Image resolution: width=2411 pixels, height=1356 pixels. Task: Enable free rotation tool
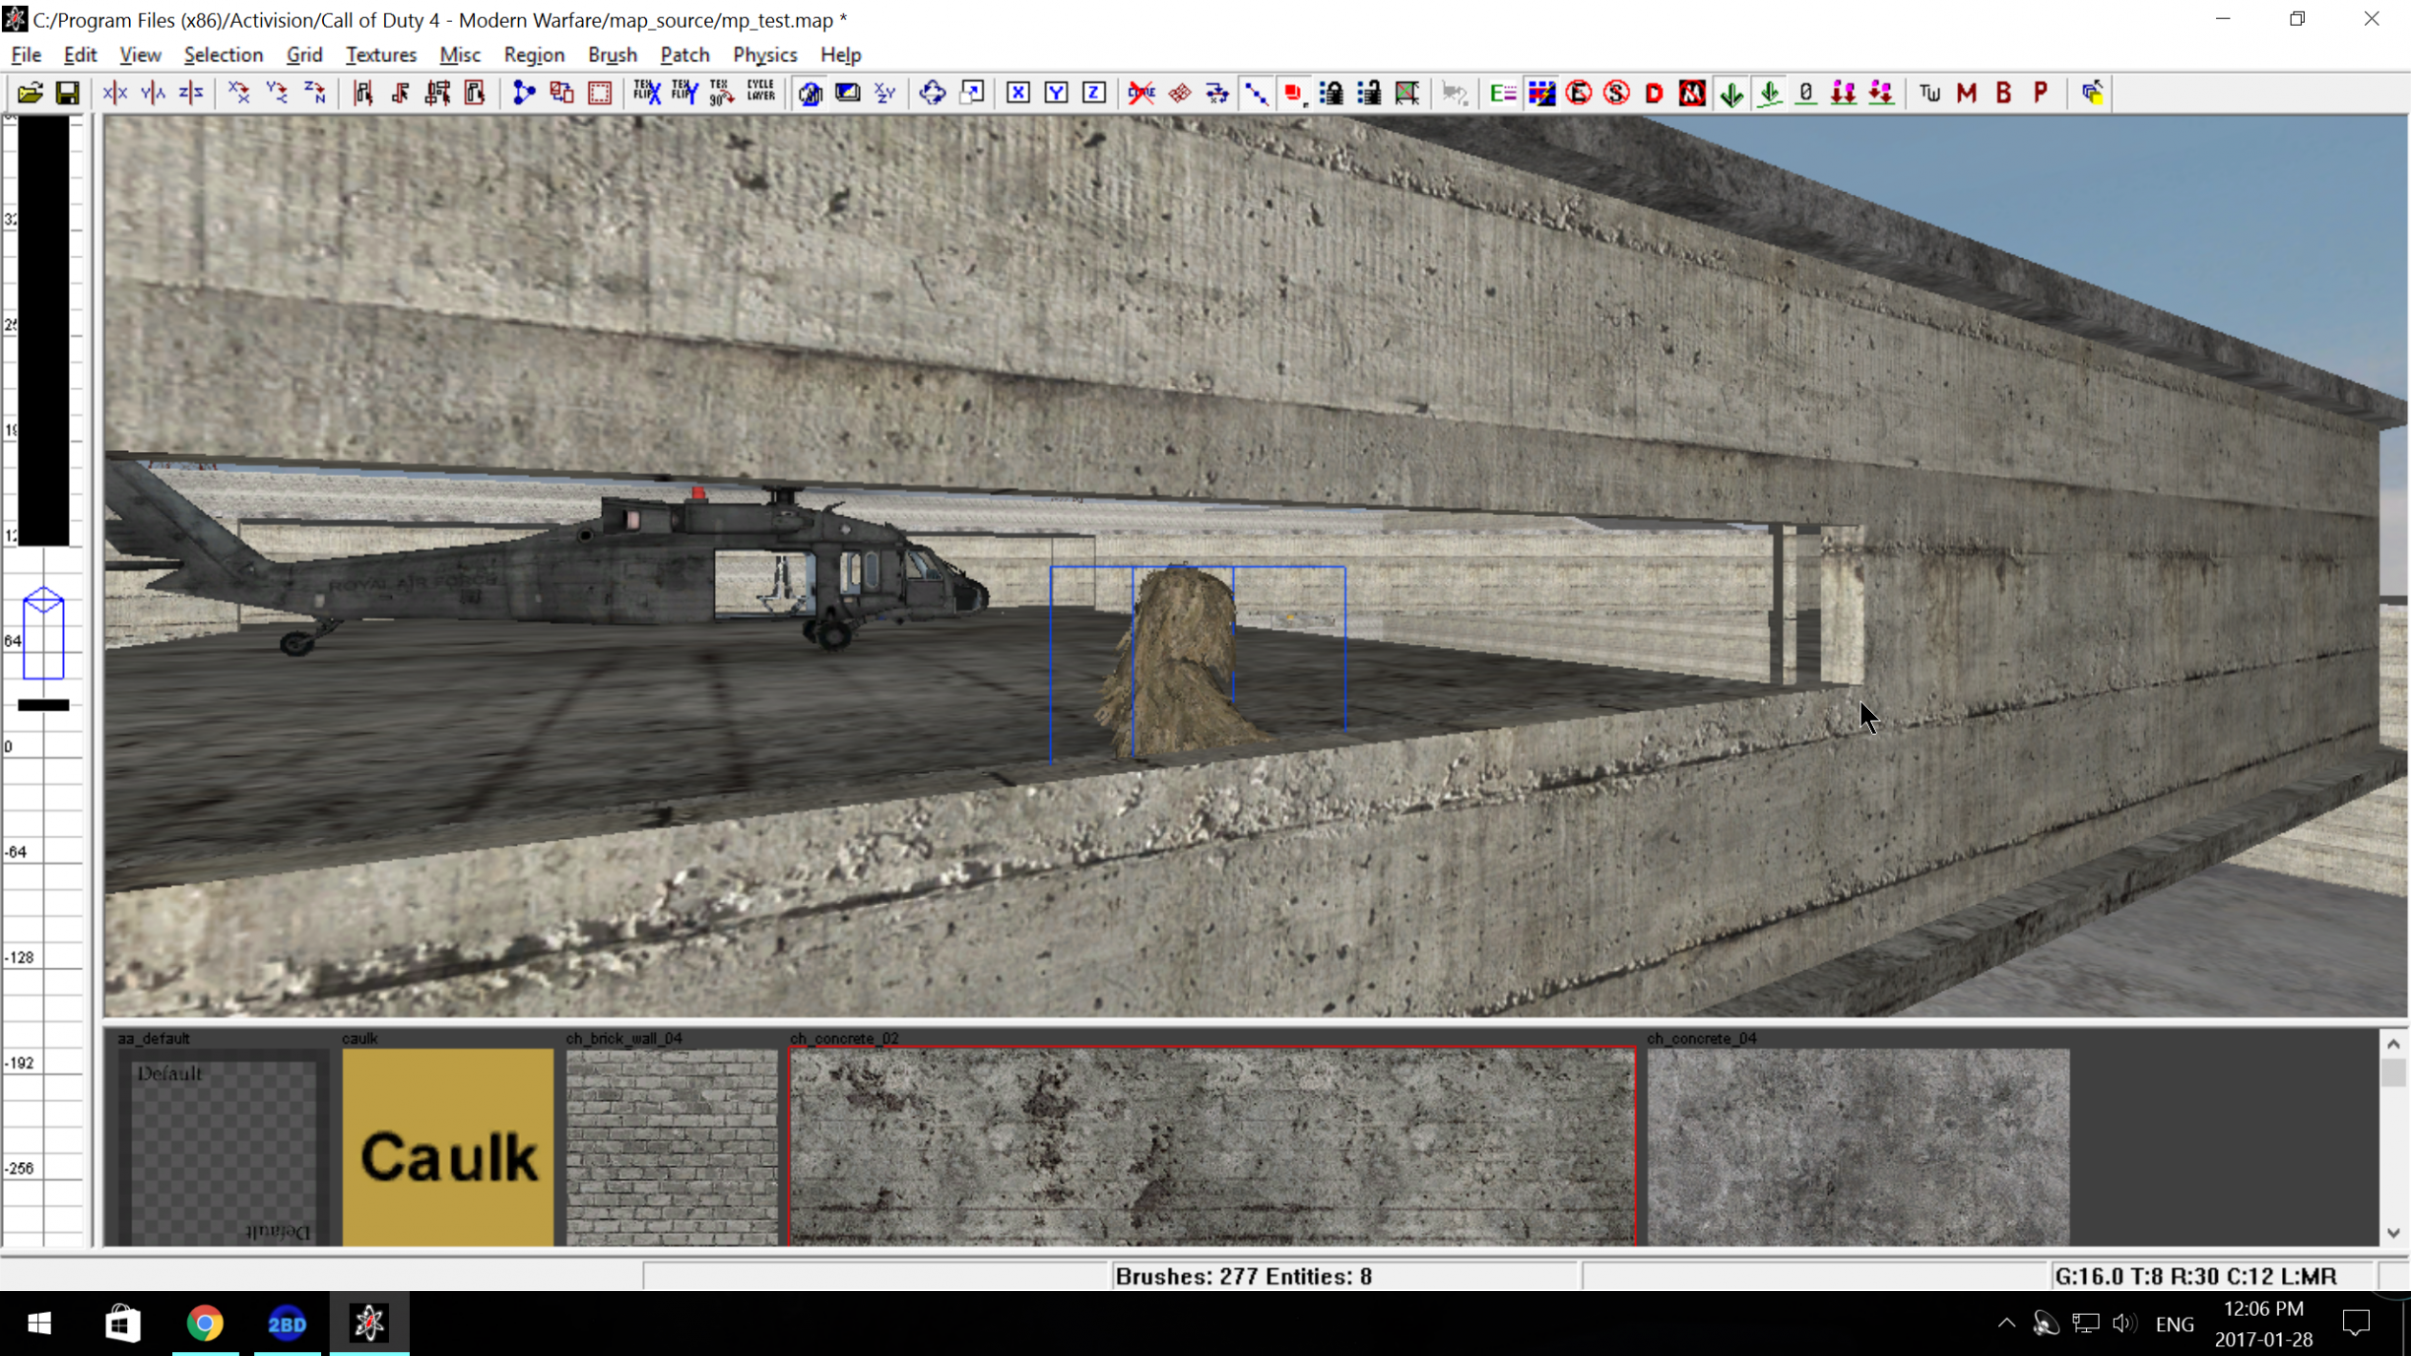click(933, 93)
